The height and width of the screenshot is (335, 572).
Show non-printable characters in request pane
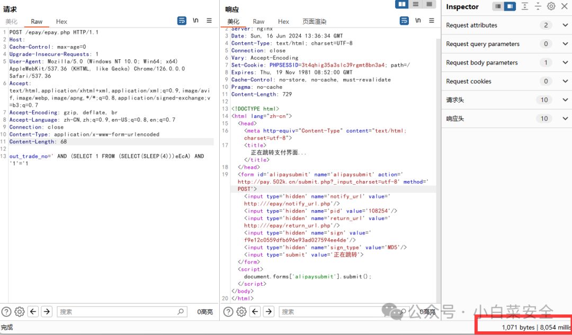point(195,21)
